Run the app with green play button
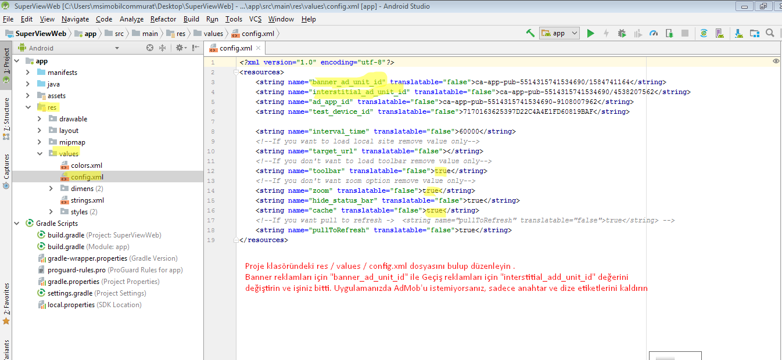 (x=590, y=33)
